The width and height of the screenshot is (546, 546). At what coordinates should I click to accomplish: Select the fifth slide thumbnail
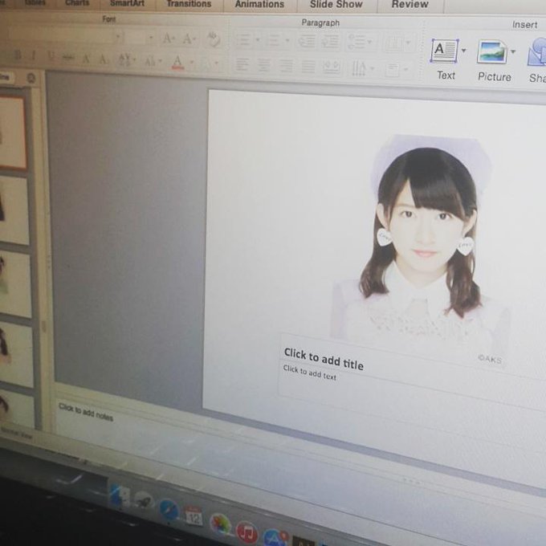(17, 409)
